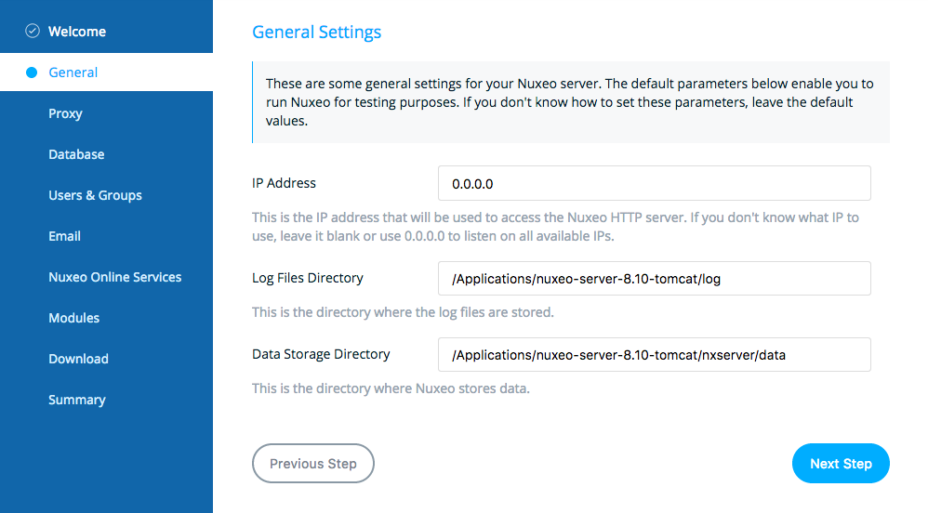928x513 pixels.
Task: Focus the Log Files Directory field
Action: (x=654, y=278)
